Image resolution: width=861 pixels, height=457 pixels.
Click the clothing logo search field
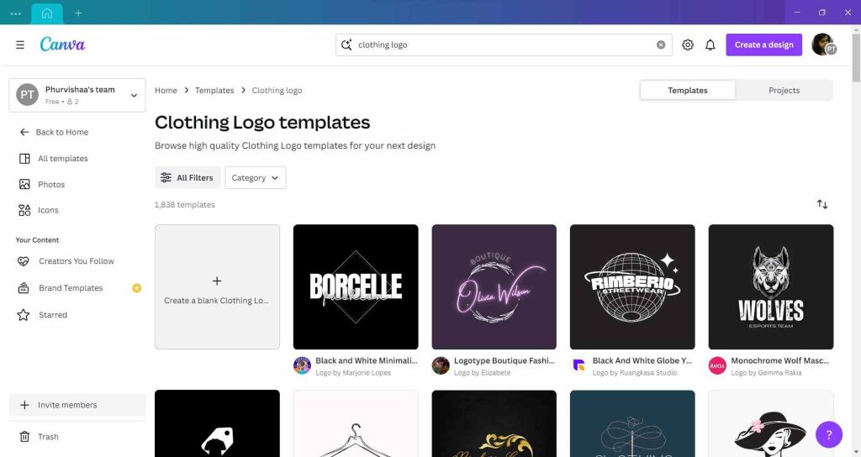[503, 45]
